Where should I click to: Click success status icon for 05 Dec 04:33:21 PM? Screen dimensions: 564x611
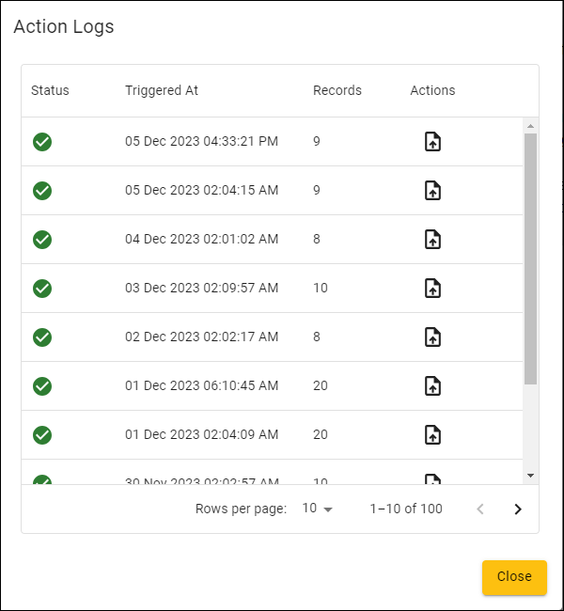pos(42,142)
